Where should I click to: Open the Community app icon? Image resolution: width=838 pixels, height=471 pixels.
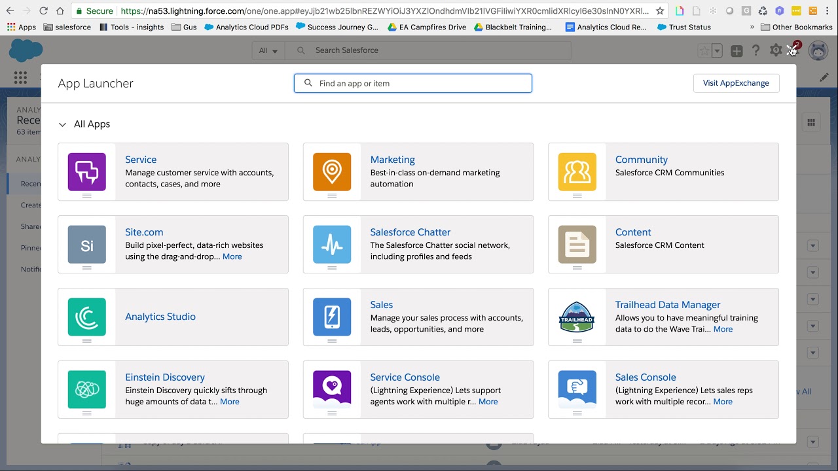[x=577, y=172]
